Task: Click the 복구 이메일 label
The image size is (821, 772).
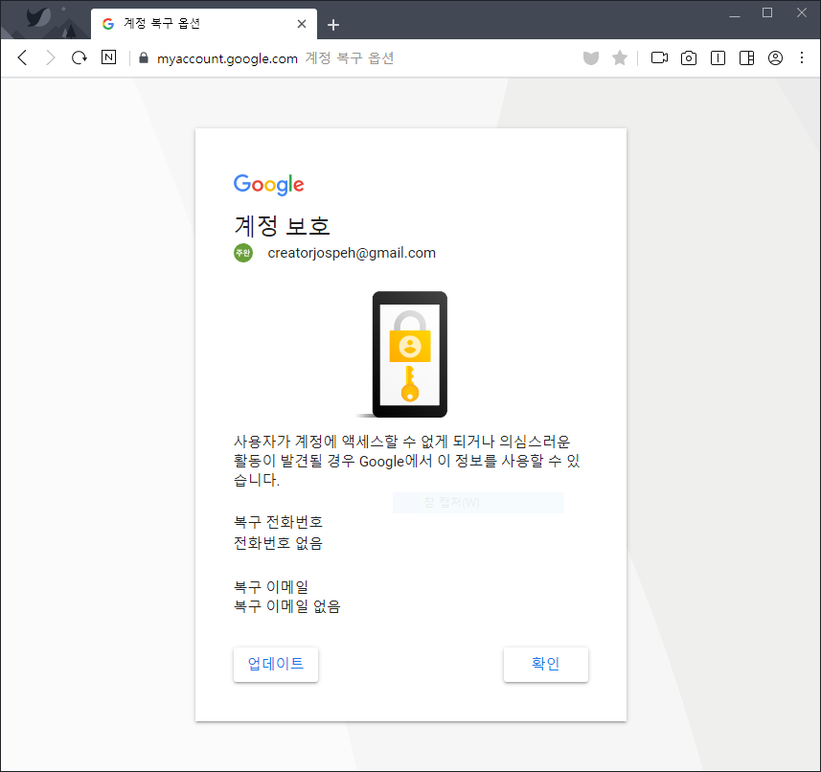Action: 271,587
